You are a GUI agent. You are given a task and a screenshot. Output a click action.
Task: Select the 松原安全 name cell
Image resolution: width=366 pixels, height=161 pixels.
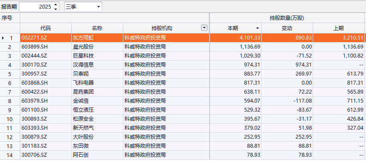pos(97,119)
